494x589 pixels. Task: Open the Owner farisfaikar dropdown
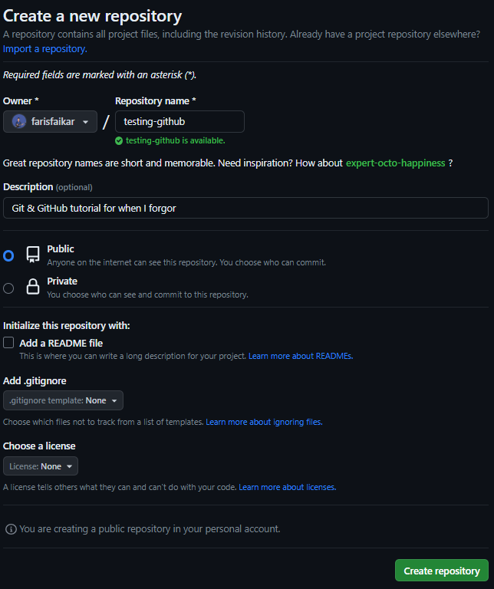tap(51, 122)
